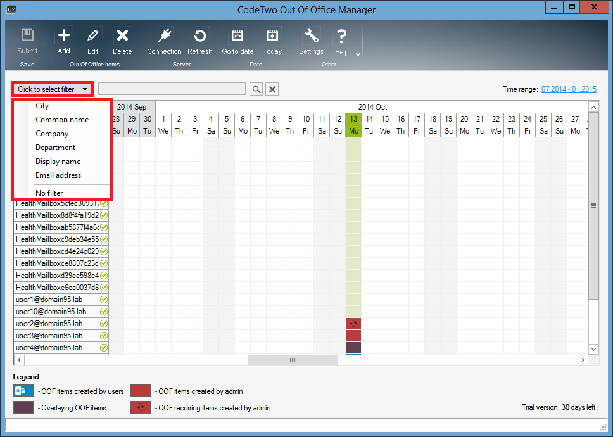Expand the toolbar overflow chevron
This screenshot has width=613, height=437.
[358, 54]
